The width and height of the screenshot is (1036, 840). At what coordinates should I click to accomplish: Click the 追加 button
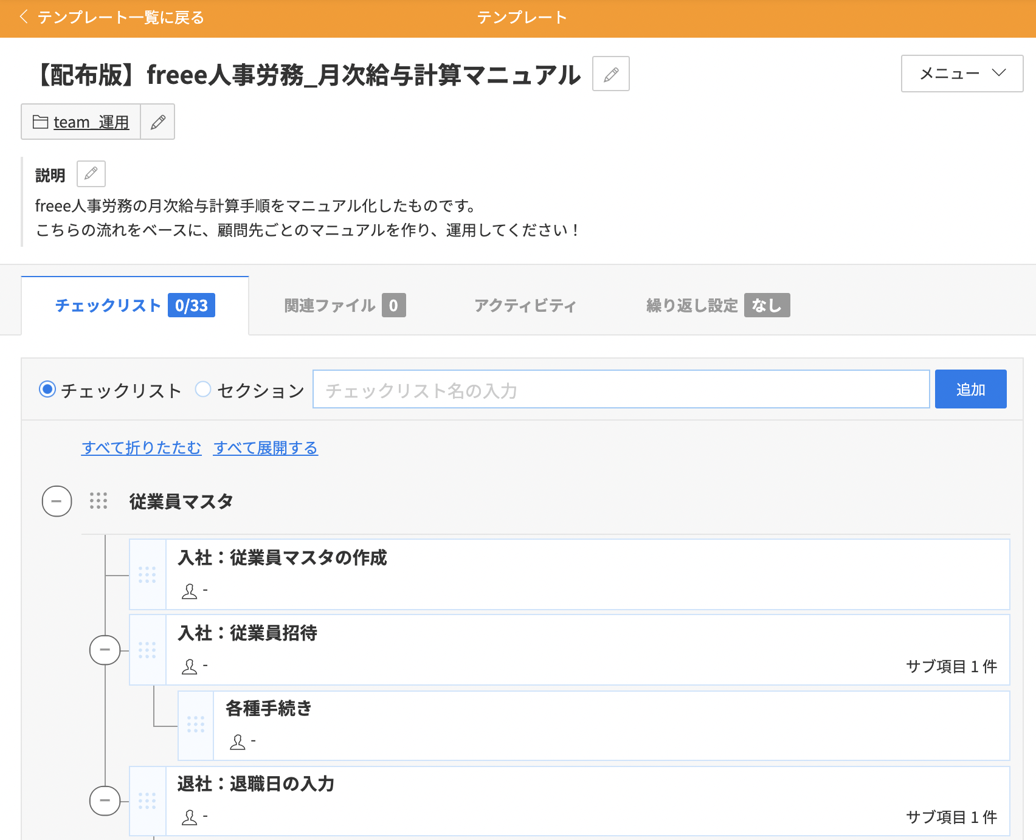pyautogui.click(x=970, y=389)
